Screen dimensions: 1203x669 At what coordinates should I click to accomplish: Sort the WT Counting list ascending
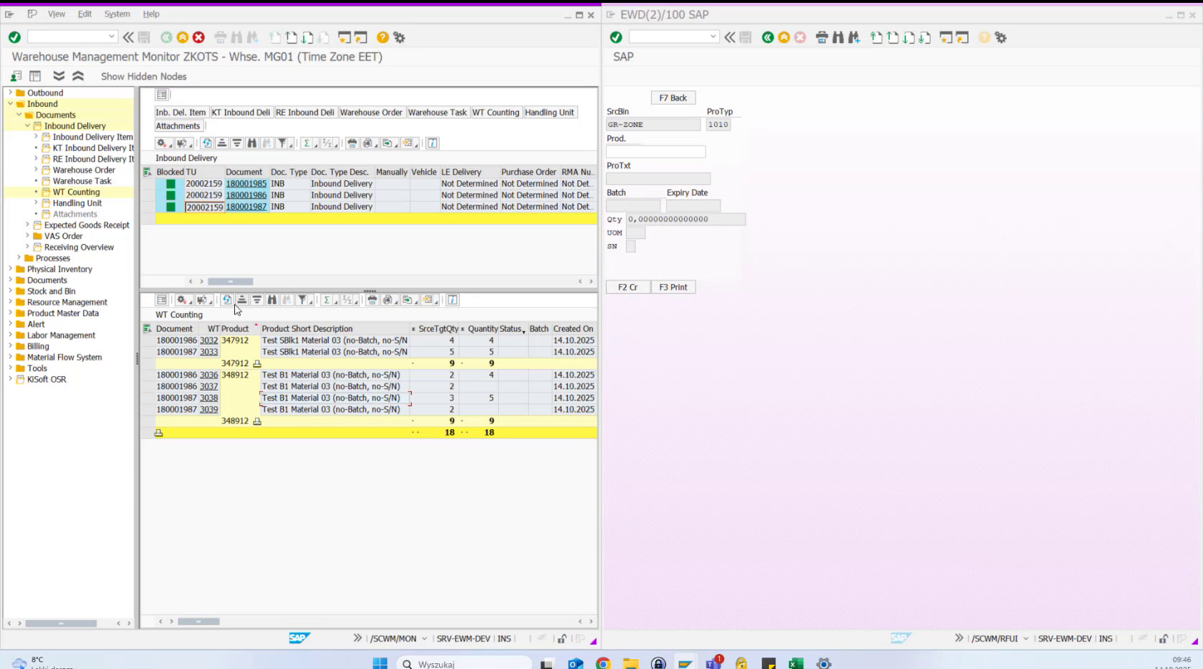click(x=241, y=300)
